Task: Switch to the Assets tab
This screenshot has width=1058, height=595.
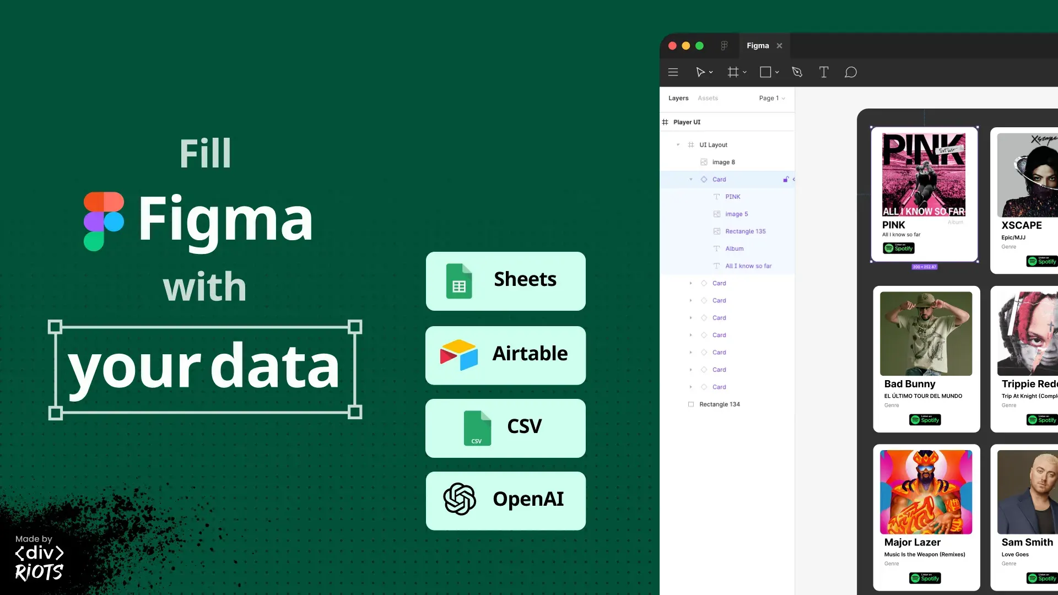Action: pos(708,98)
